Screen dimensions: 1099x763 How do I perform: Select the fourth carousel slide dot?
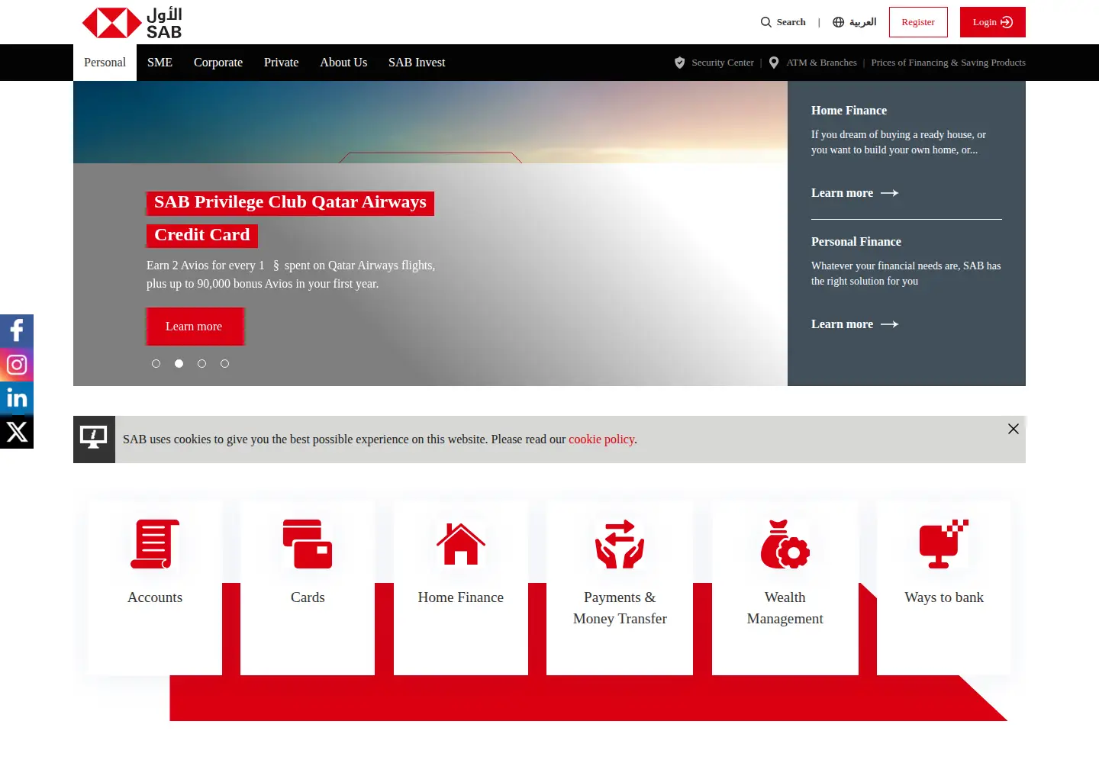click(225, 364)
